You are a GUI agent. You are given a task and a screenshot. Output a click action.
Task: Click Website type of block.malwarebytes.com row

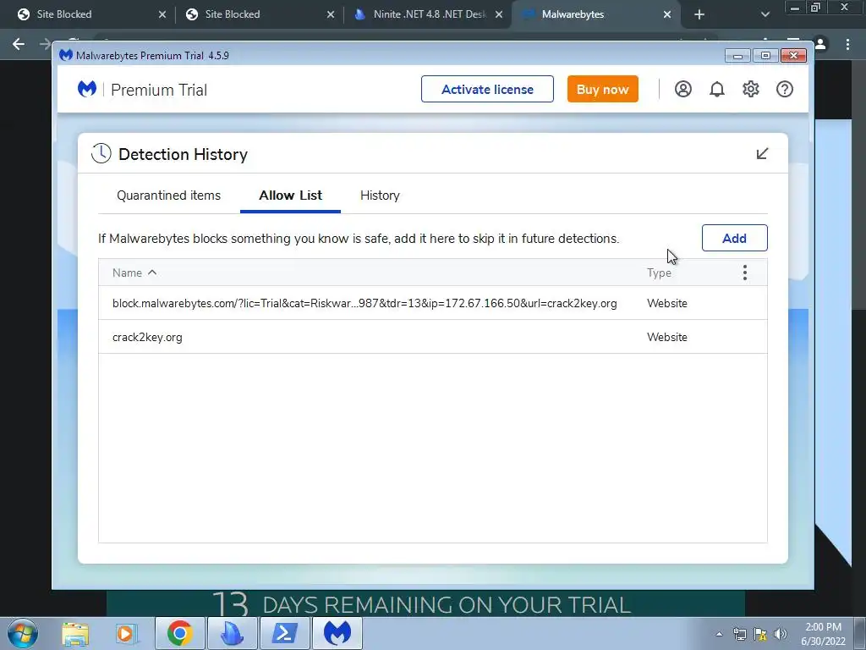pos(667,304)
